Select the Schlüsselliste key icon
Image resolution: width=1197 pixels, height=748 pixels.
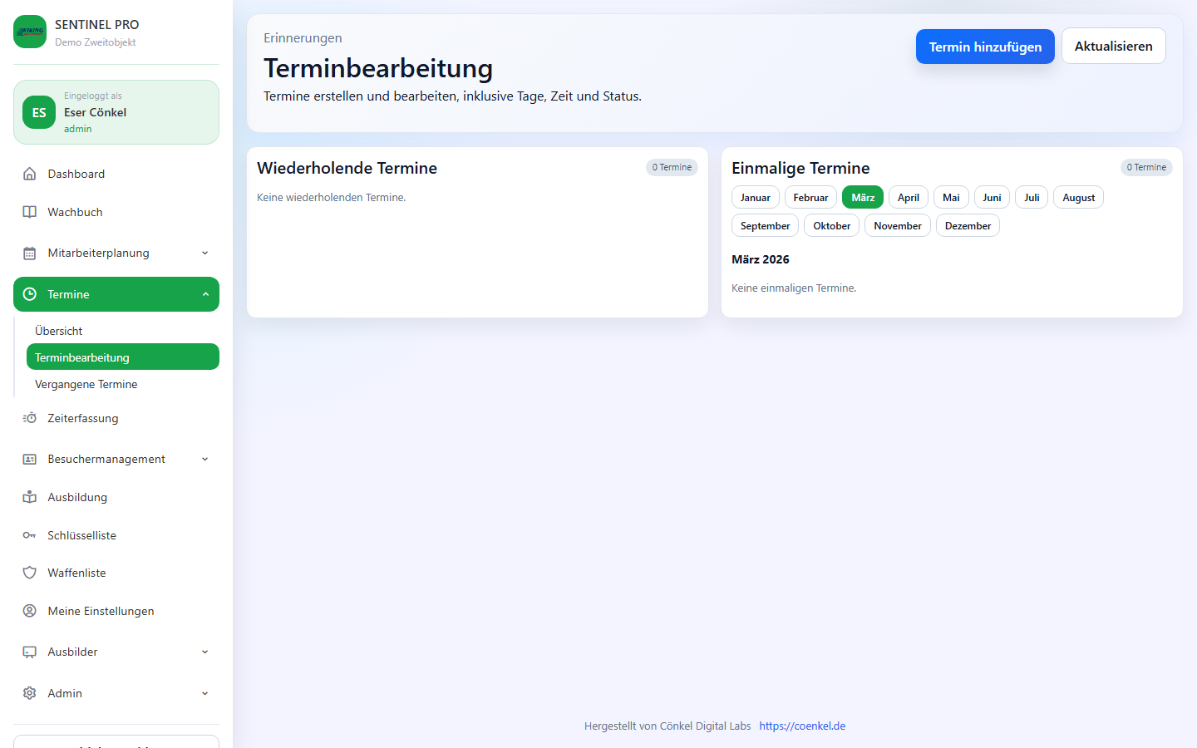coord(30,535)
